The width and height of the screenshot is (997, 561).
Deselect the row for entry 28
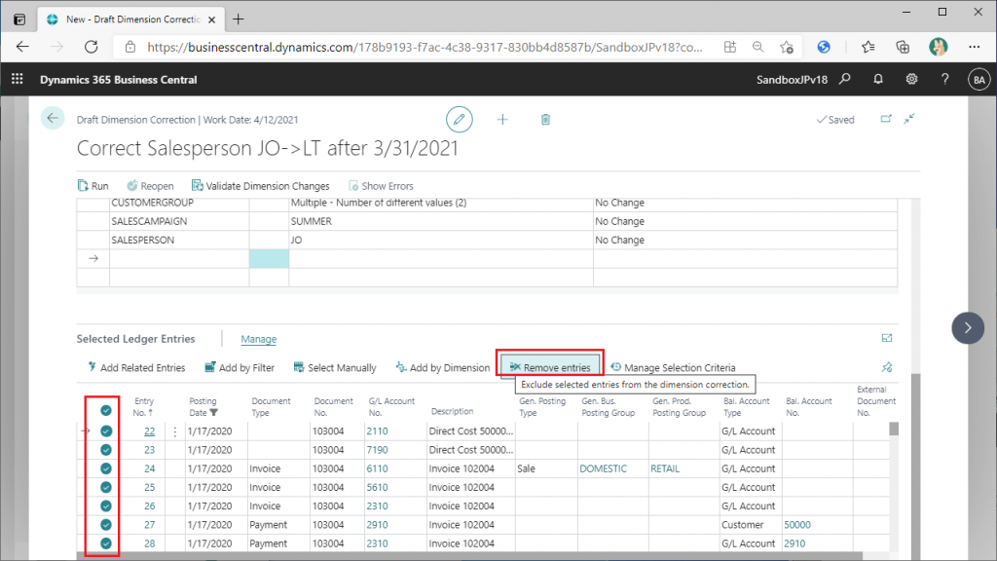pos(106,543)
